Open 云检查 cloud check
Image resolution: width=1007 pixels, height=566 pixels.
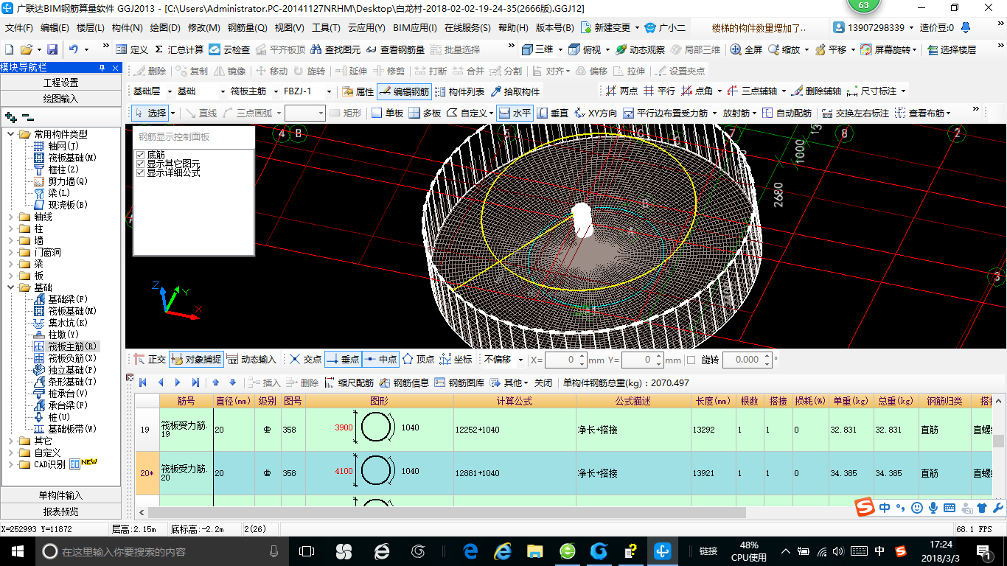(x=229, y=49)
